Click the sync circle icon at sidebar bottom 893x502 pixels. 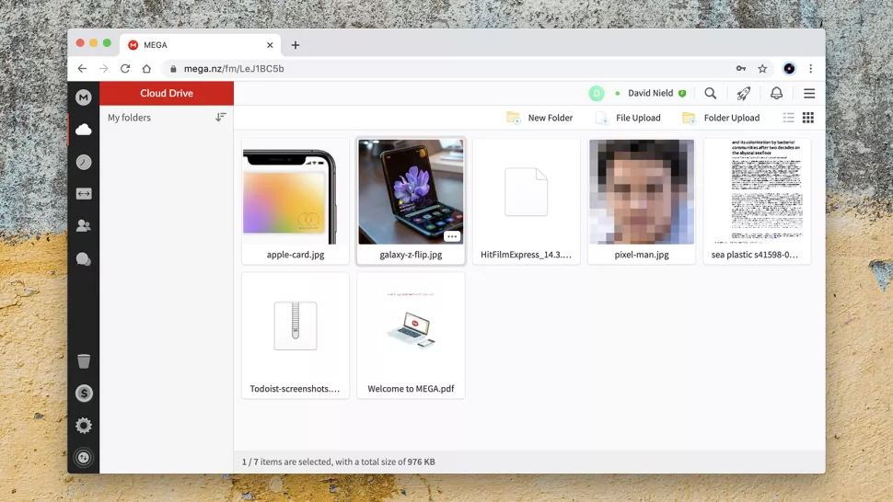pos(84,457)
